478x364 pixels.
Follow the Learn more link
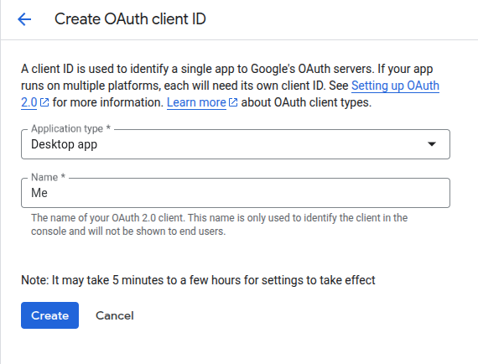click(x=196, y=102)
